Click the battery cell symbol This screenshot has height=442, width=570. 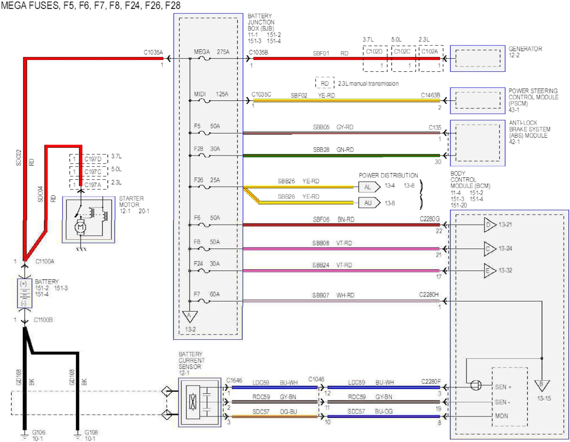(x=24, y=293)
